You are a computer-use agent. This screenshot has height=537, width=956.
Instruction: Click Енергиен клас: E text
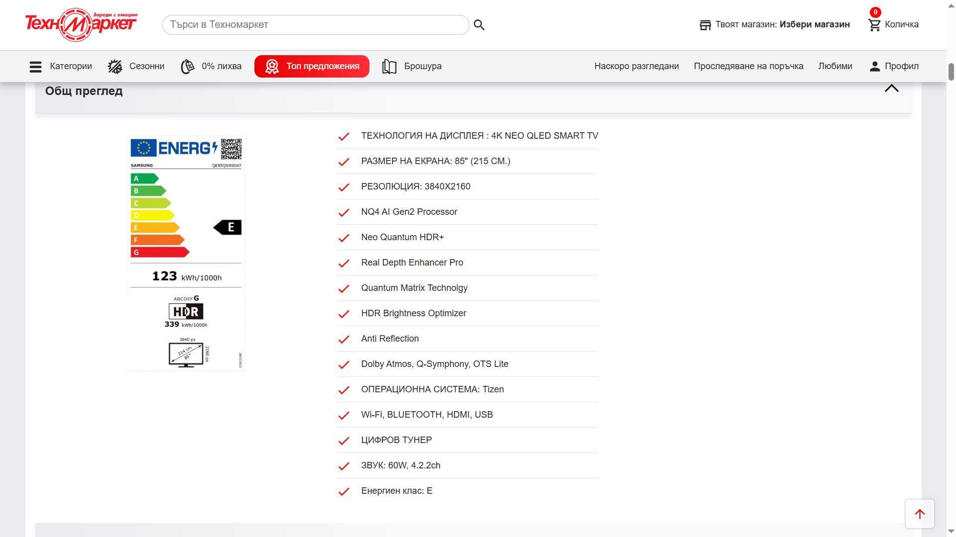tap(397, 491)
